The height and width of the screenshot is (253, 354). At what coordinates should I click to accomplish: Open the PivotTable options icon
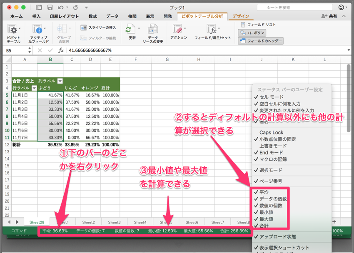click(12, 29)
